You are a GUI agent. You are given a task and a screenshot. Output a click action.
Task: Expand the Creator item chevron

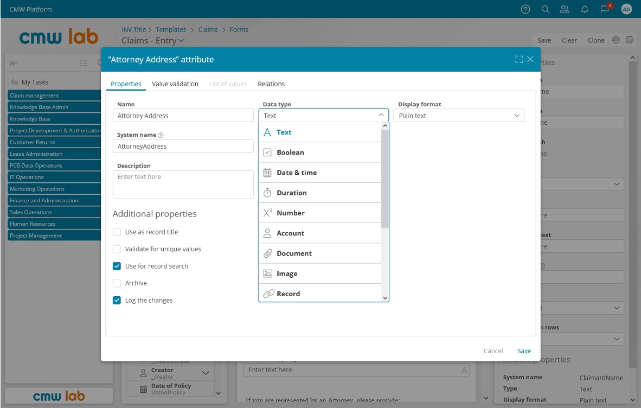coord(206,373)
